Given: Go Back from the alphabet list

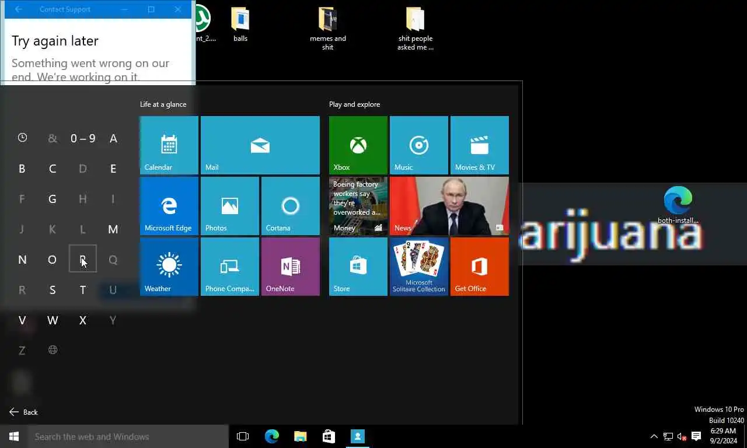Looking at the screenshot, I should click(x=23, y=412).
